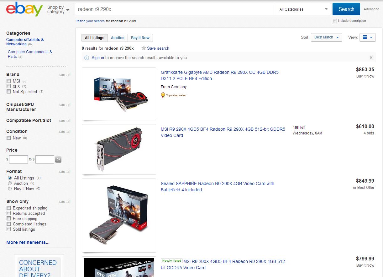Expand Show only see all options
Viewport: 383px width, 277px height.
coord(65,202)
